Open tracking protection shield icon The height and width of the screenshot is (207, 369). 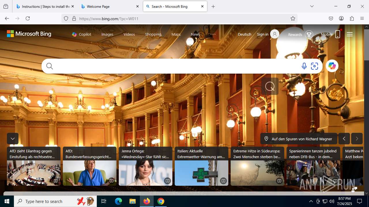point(66,18)
